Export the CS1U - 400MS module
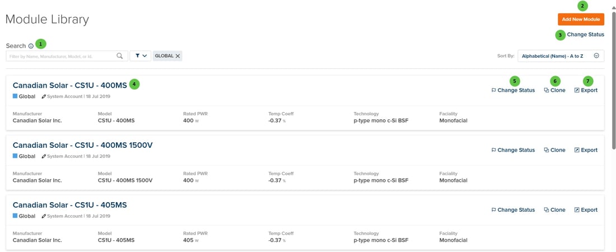Image resolution: width=616 pixels, height=252 pixels. 586,90
